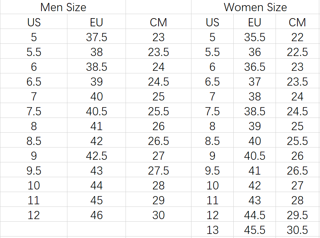Image resolution: width=320 pixels, height=238 pixels.
Task: Select men's CM cell 30
Action: 158,215
